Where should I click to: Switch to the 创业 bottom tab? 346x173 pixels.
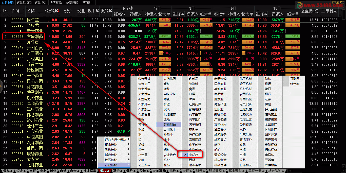[53, 171]
